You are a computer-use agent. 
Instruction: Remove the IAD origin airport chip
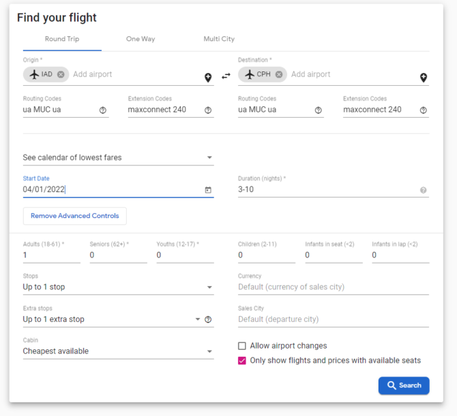[61, 74]
